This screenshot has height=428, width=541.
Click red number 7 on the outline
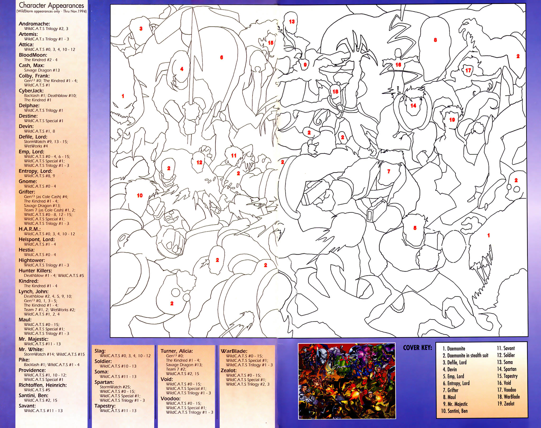click(389, 172)
